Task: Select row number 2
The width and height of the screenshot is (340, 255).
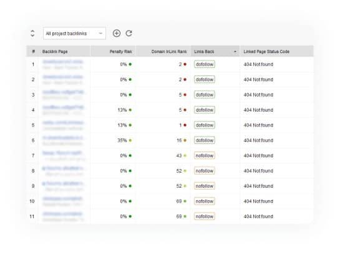Action: pyautogui.click(x=33, y=80)
